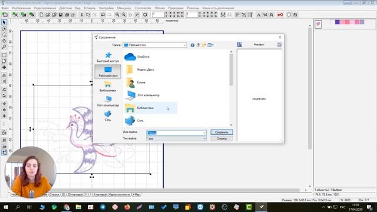Open the OneDrive item in file list
Image resolution: width=377 pixels, height=212 pixels.
click(137, 57)
